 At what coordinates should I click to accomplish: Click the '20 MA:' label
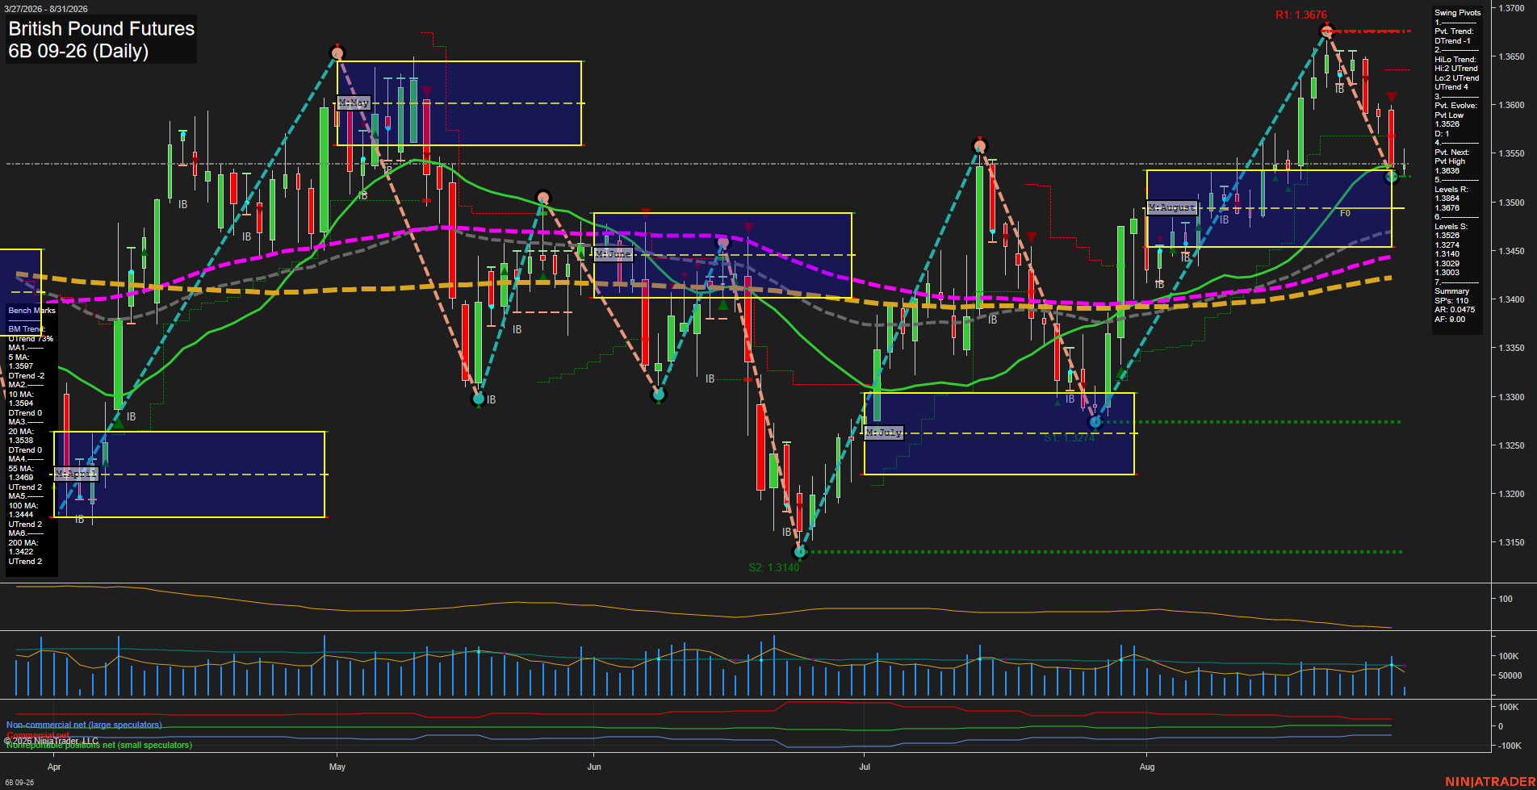click(21, 432)
